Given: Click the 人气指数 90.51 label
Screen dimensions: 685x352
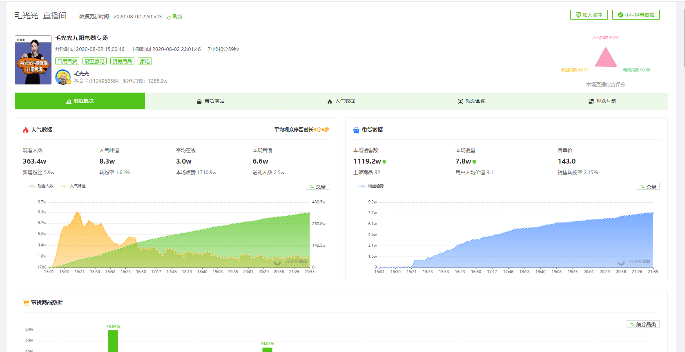Looking at the screenshot, I should click(606, 38).
